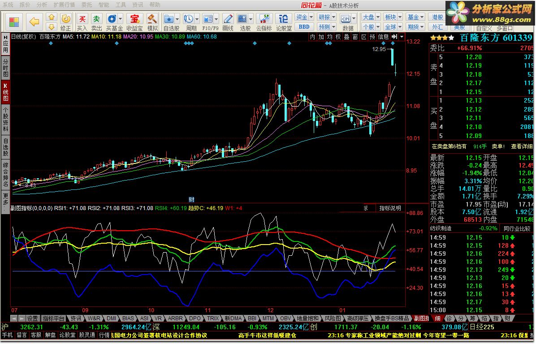Toggle the 内 chart option
This screenshot has height=344, width=536.
click(312, 37)
